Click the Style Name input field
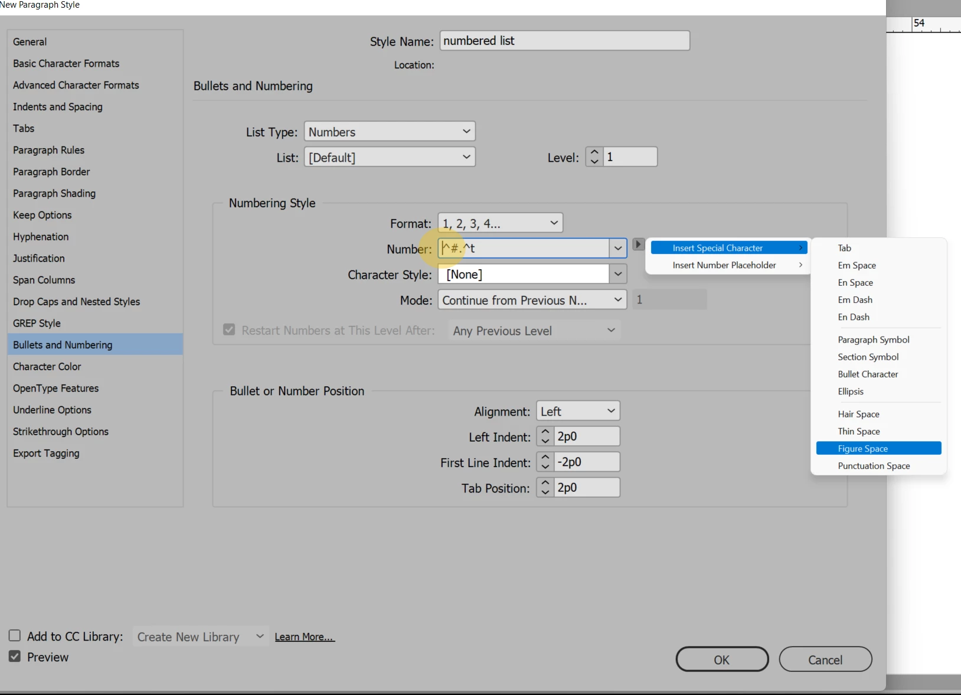961x695 pixels. tap(564, 41)
